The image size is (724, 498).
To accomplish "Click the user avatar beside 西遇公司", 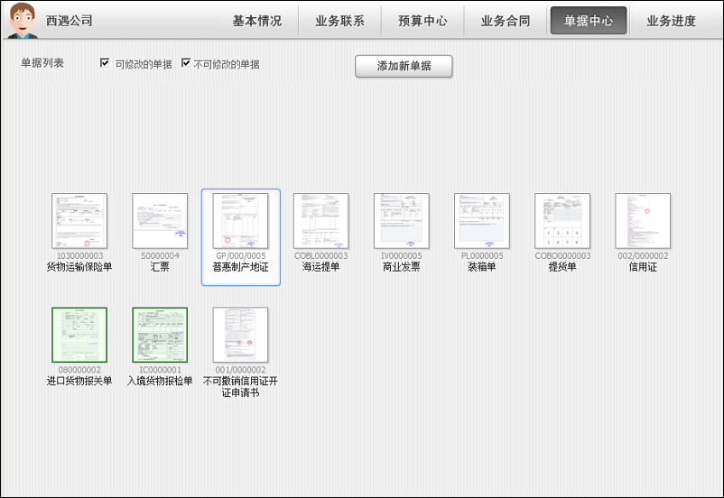I will click(21, 20).
